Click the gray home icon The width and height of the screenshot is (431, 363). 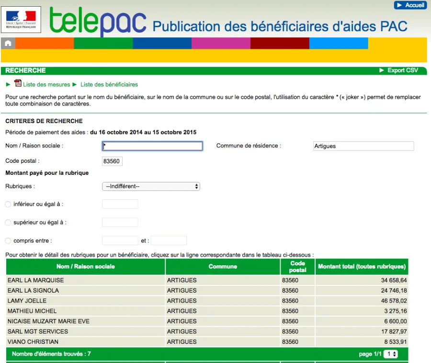8,44
